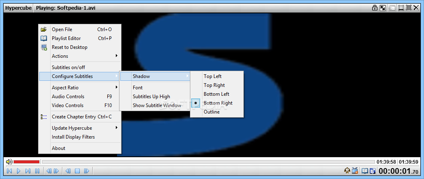This screenshot has width=424, height=179.
Task: Click the forward button right of Stop
Action: click(87, 171)
